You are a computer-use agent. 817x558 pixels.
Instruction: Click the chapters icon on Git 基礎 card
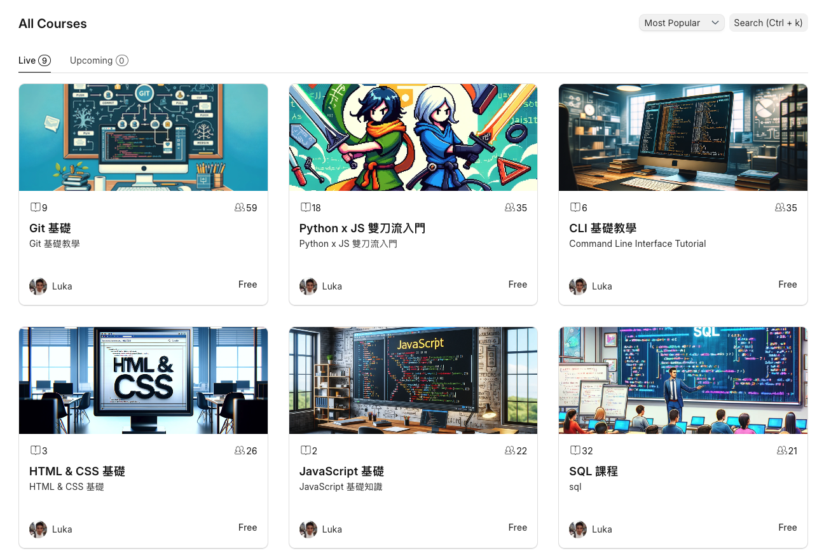pyautogui.click(x=34, y=207)
